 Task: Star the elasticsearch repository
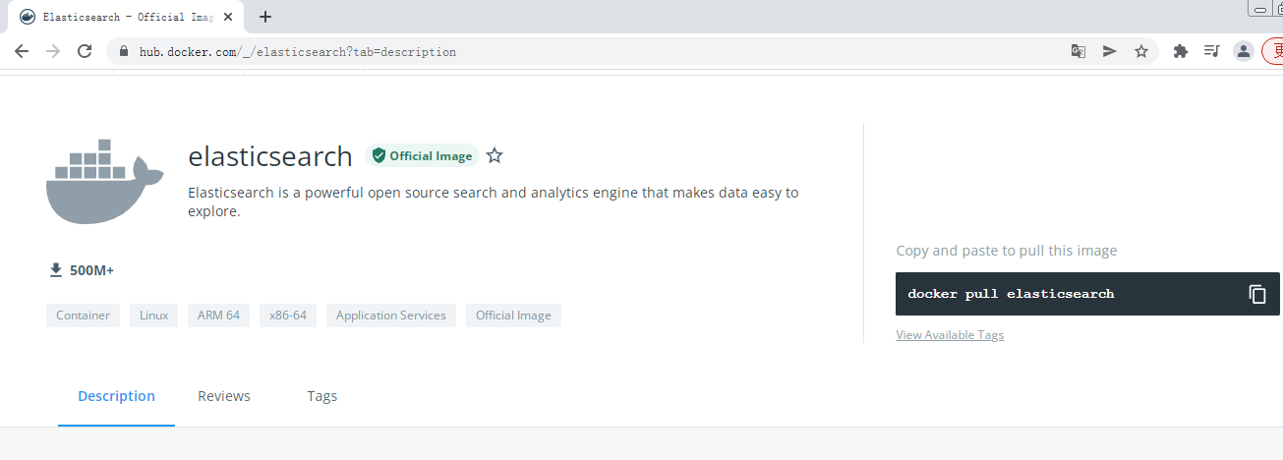point(495,155)
